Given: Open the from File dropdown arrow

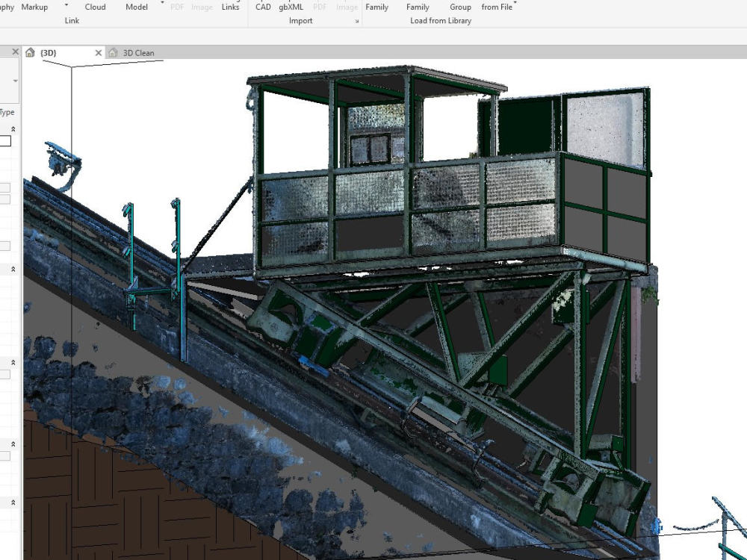Looking at the screenshot, I should [x=515, y=3].
